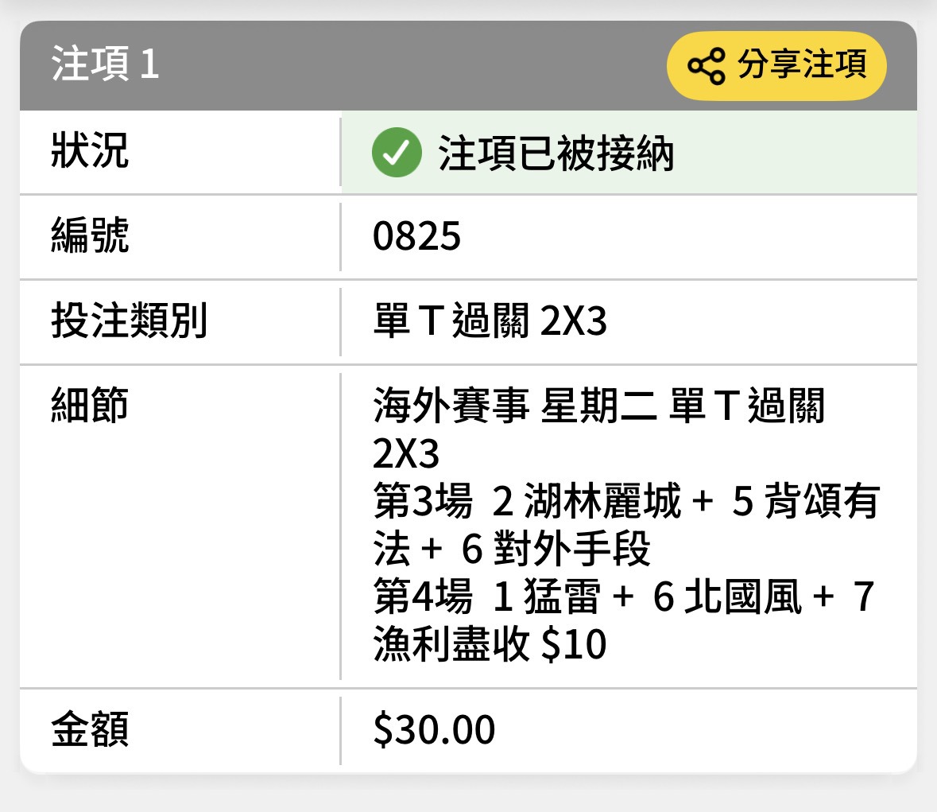This screenshot has height=812, width=937.
Task: Click the gray header bar of bet 1
Action: [469, 66]
